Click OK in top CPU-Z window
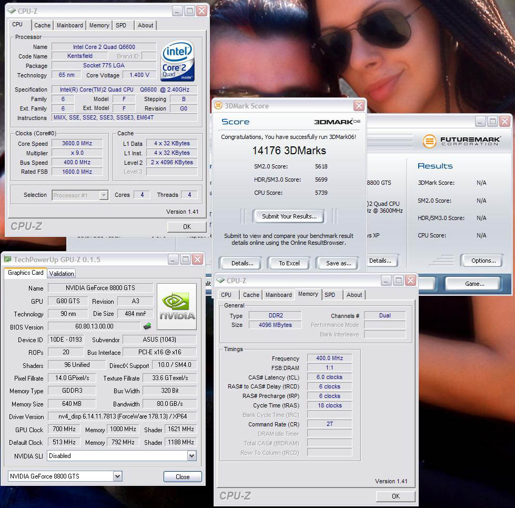Image resolution: width=515 pixels, height=508 pixels. point(187,227)
